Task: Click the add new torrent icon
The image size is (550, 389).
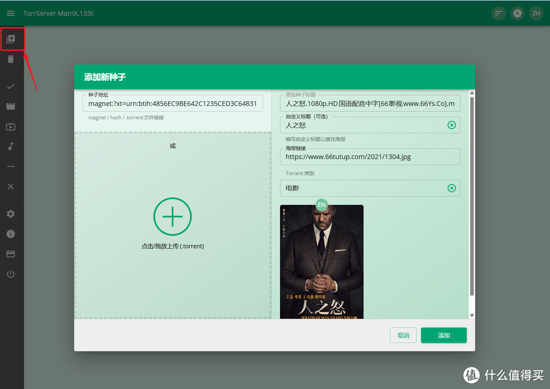Action: pos(11,39)
